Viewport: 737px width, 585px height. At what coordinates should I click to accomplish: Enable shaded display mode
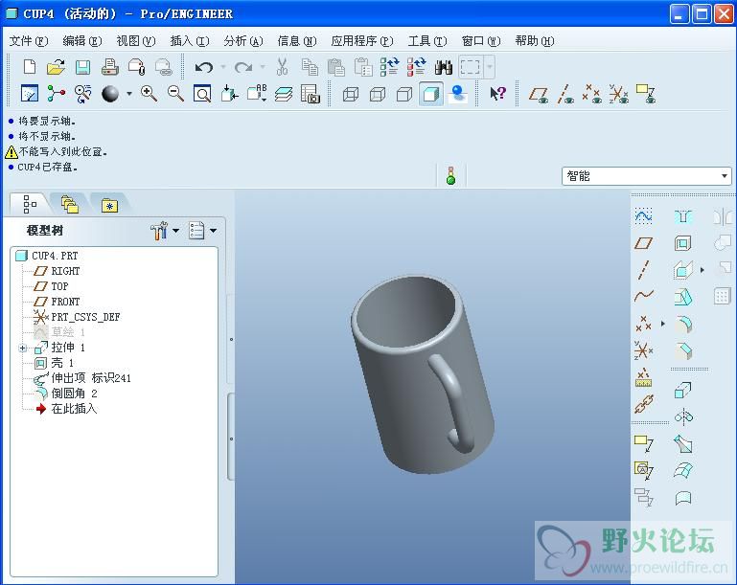(431, 94)
